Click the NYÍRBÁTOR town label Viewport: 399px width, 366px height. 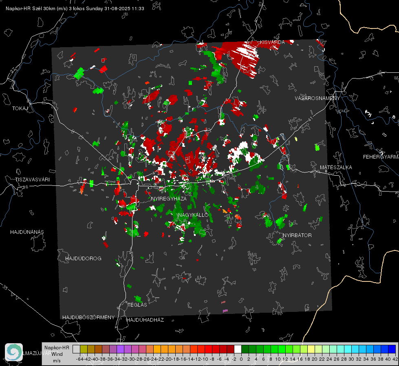point(297,235)
